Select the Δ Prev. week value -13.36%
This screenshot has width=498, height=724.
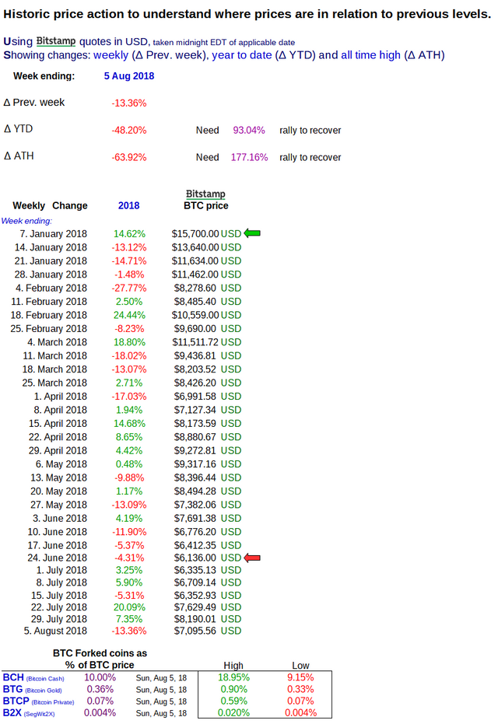(x=129, y=103)
